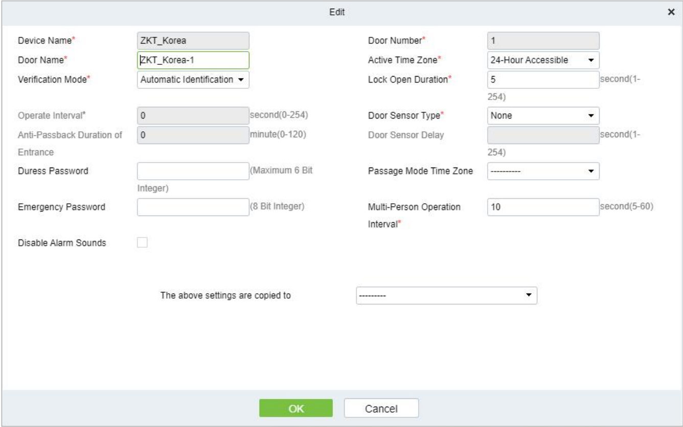Expand the Passage Mode Time Zone dropdown
This screenshot has height=427, width=683.
(543, 172)
